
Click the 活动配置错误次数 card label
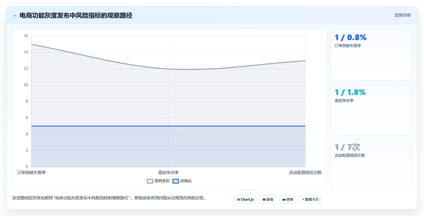point(350,155)
